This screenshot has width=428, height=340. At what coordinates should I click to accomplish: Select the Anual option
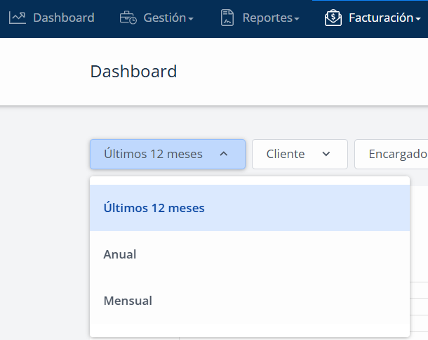pyautogui.click(x=250, y=254)
